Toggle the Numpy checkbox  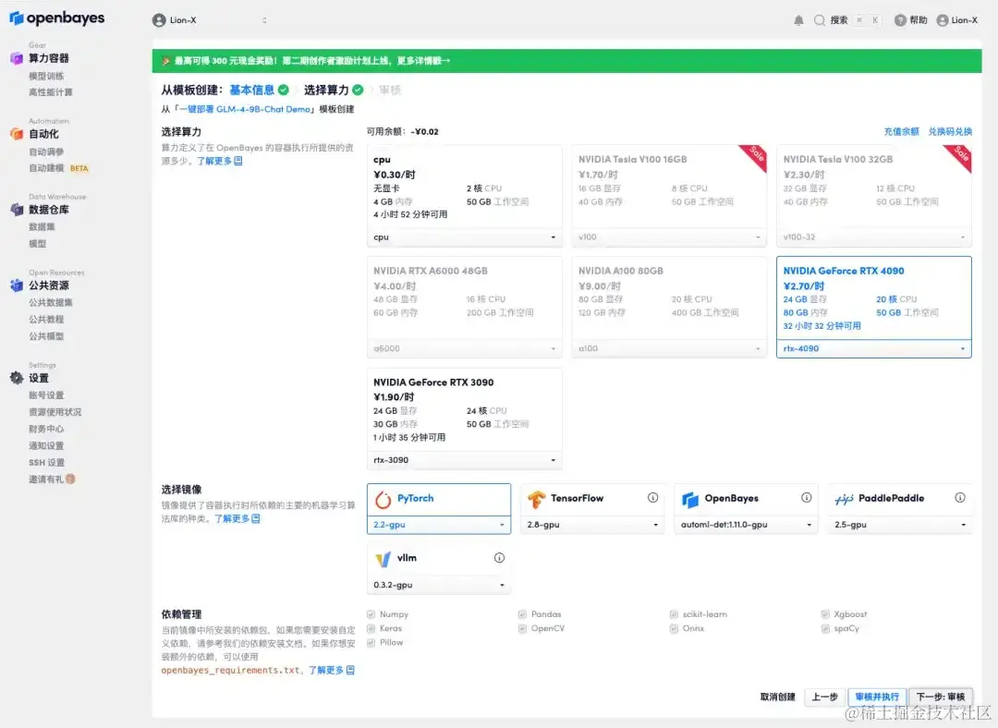(371, 614)
